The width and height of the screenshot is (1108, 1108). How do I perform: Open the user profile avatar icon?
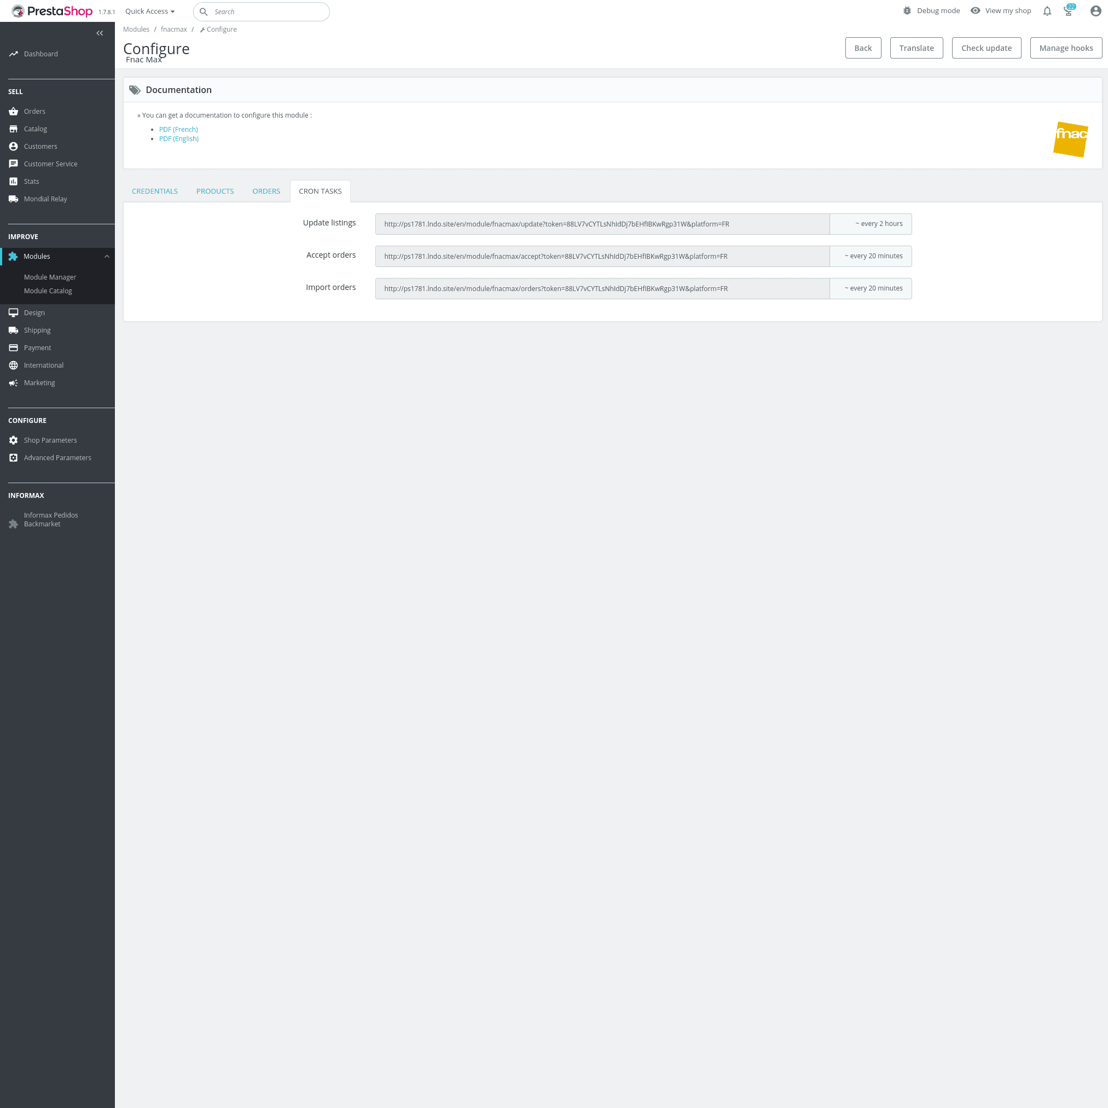(x=1095, y=11)
